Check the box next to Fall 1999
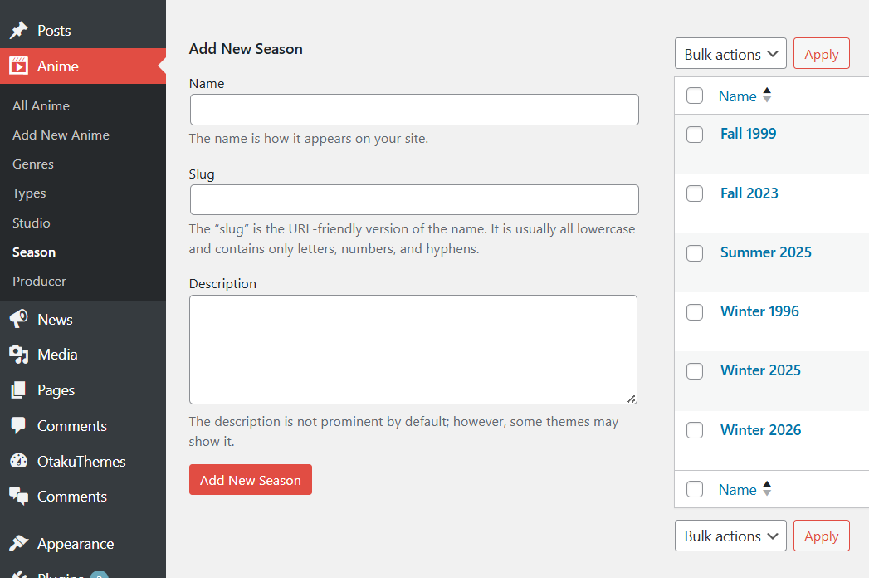 point(695,134)
